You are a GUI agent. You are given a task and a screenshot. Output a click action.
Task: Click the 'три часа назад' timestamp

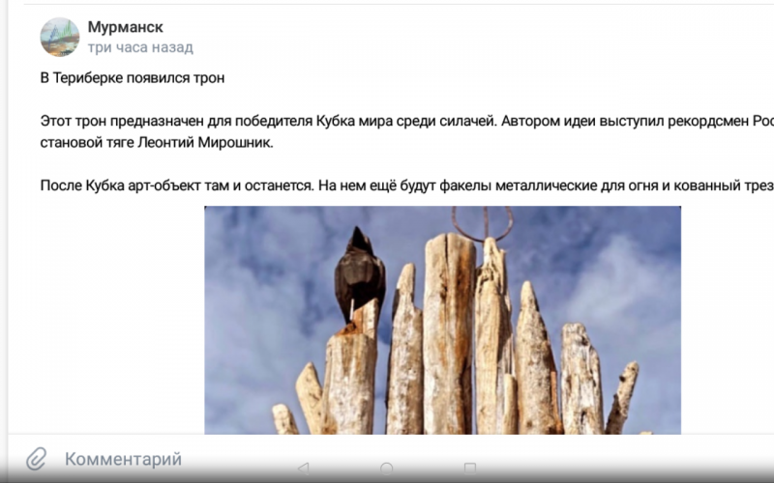click(x=140, y=47)
